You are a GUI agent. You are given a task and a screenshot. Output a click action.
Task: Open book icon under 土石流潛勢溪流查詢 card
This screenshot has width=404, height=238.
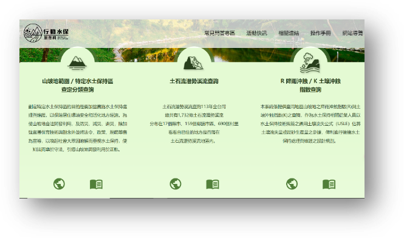213,184
